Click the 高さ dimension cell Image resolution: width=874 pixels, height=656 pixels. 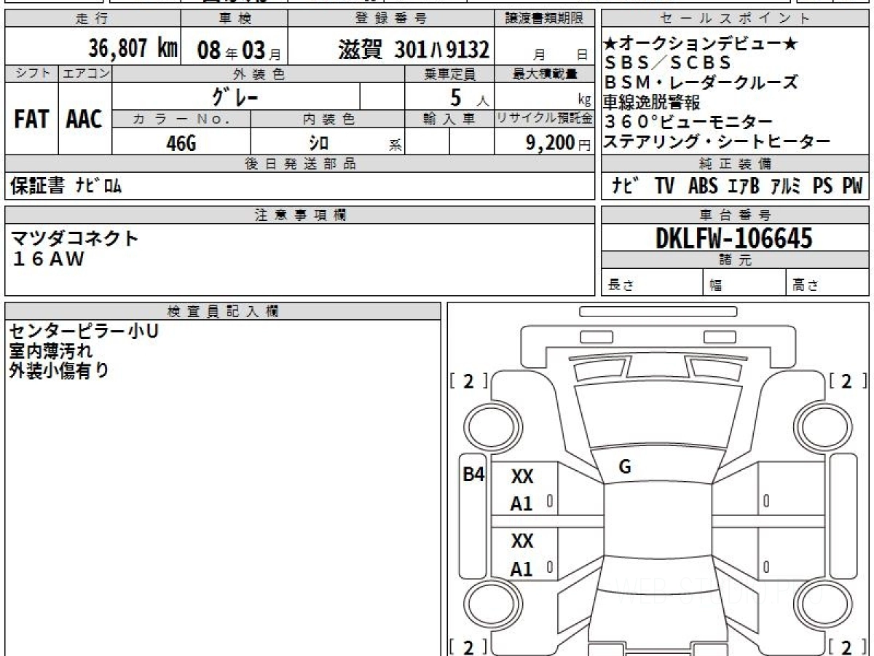[828, 284]
